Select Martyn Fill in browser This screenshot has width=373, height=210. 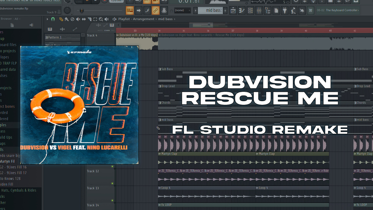point(8,161)
